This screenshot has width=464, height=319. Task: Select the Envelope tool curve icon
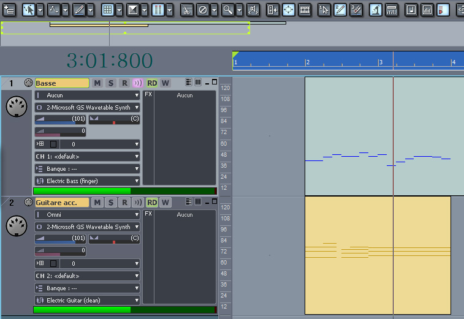click(54, 10)
